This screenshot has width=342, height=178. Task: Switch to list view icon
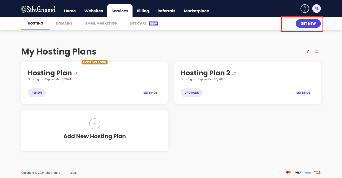[317, 51]
